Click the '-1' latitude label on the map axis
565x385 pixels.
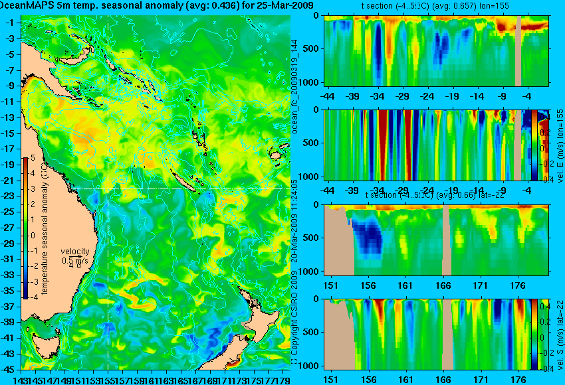10,23
